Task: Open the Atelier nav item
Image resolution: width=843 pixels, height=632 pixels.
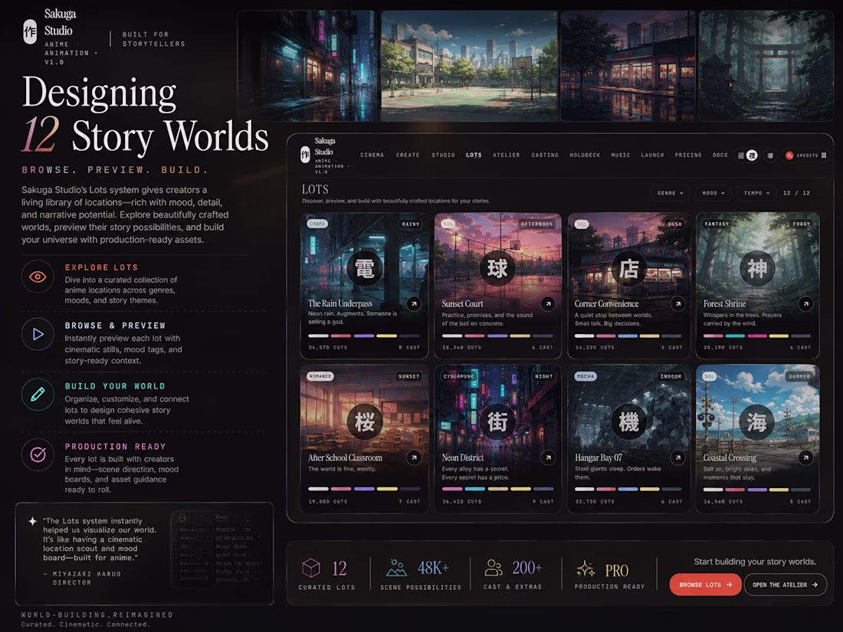Action: 507,156
